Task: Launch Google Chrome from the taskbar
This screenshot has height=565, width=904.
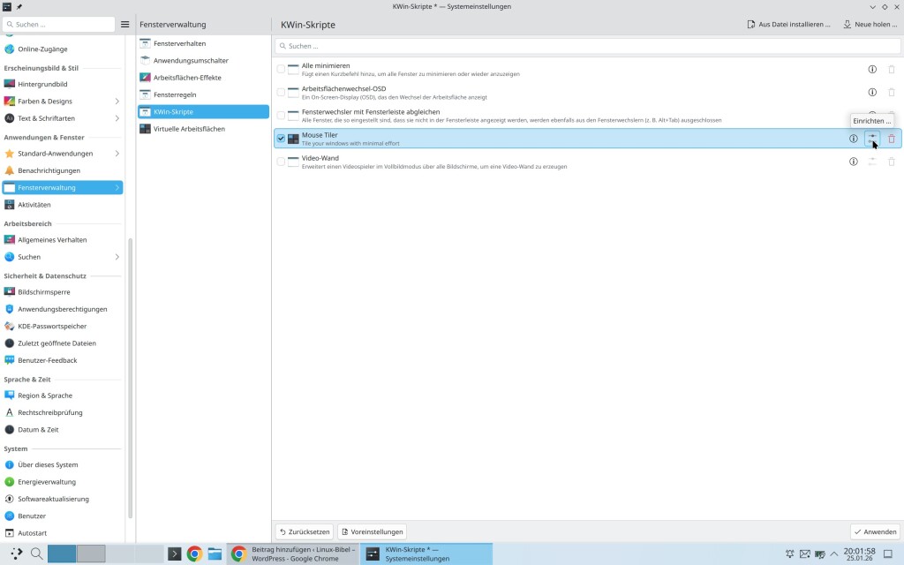Action: coord(194,554)
